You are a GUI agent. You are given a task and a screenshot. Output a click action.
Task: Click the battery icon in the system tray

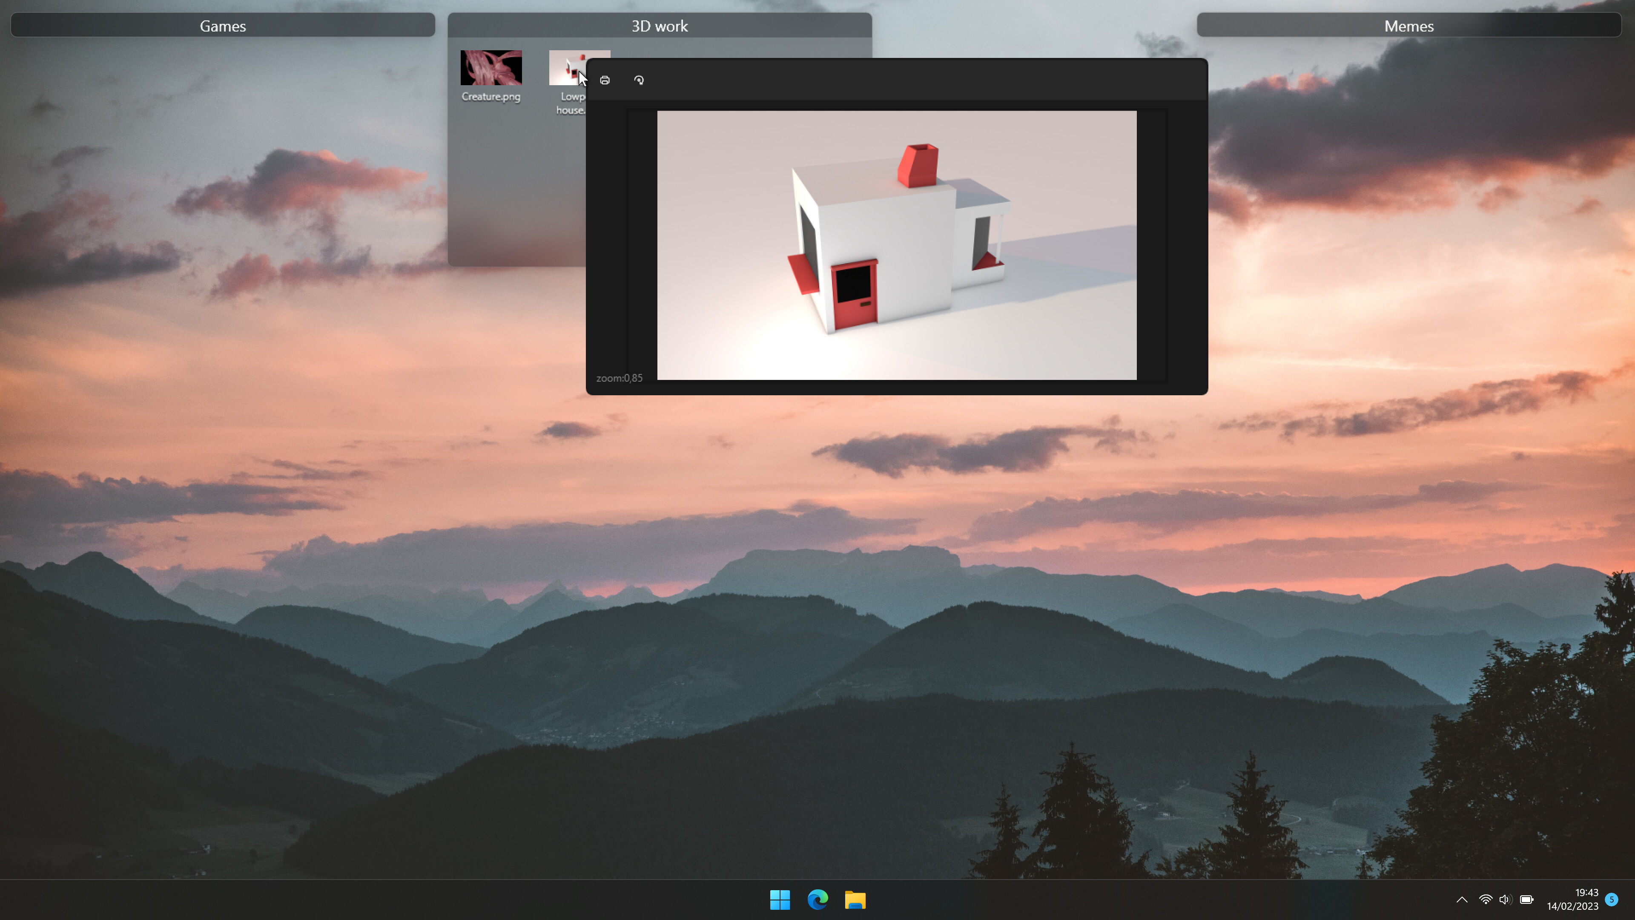1526,900
